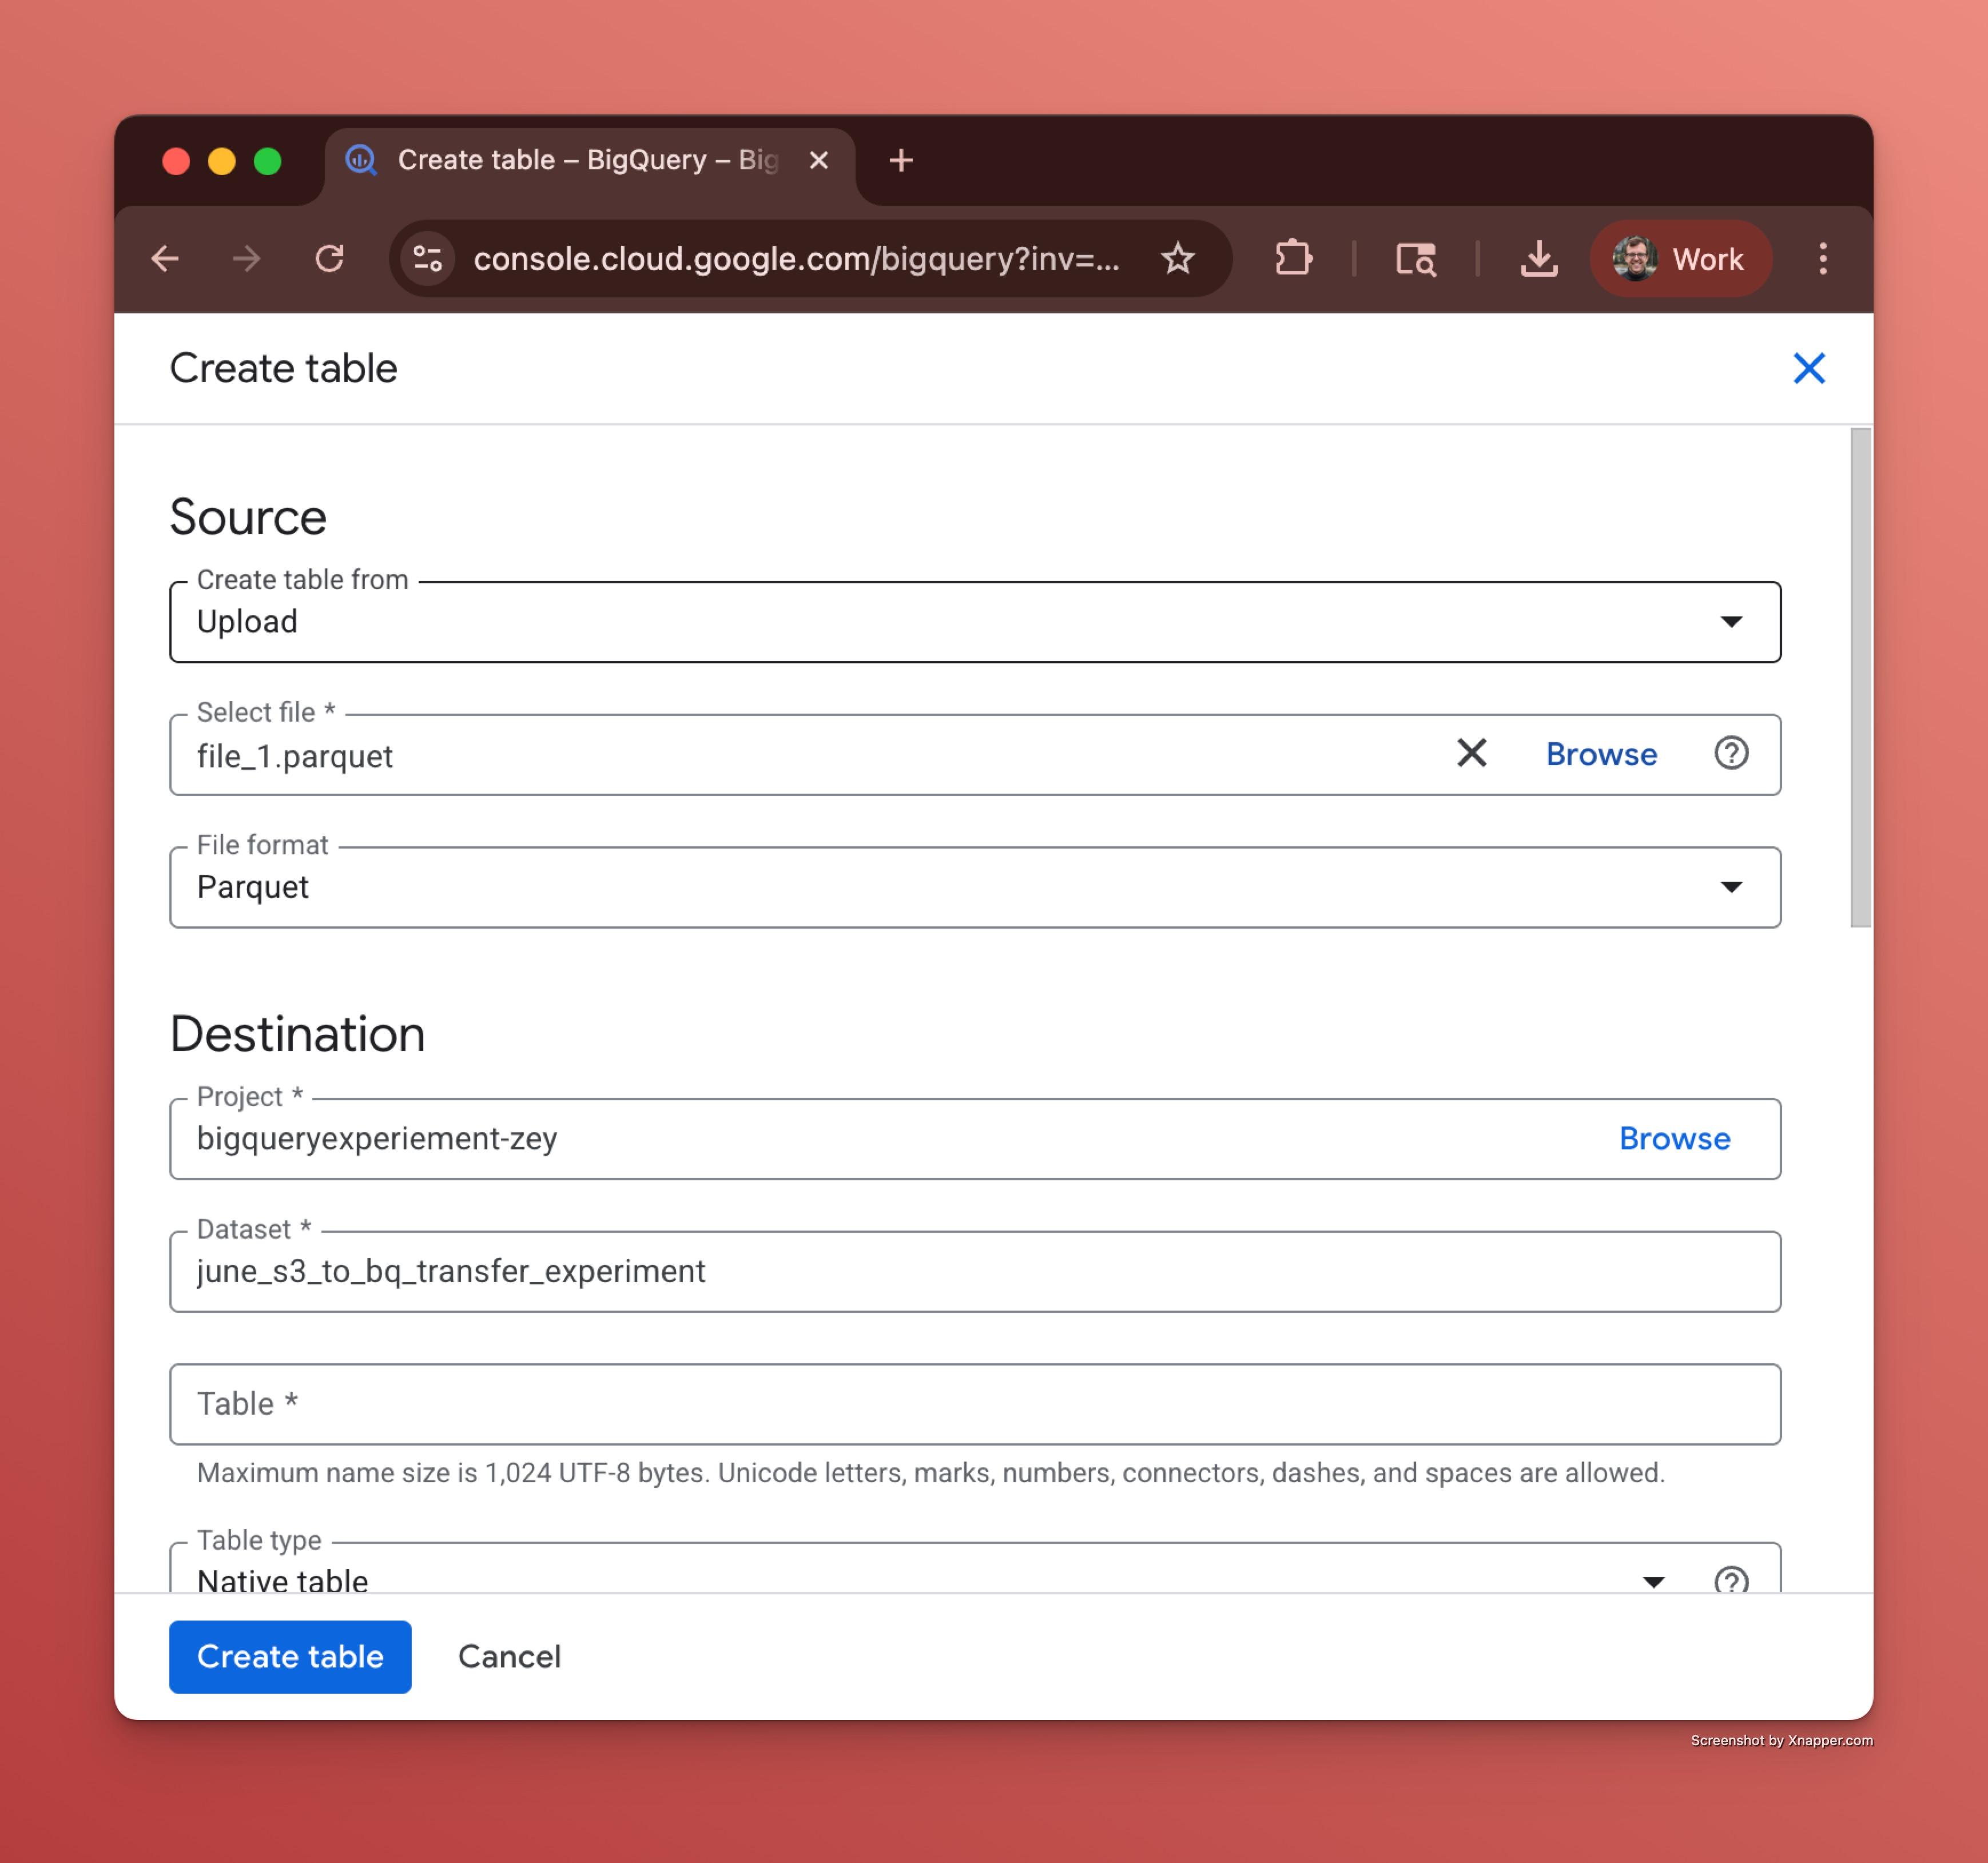Expand the Create table from dropdown
Image resolution: width=1988 pixels, height=1863 pixels.
click(x=1731, y=622)
